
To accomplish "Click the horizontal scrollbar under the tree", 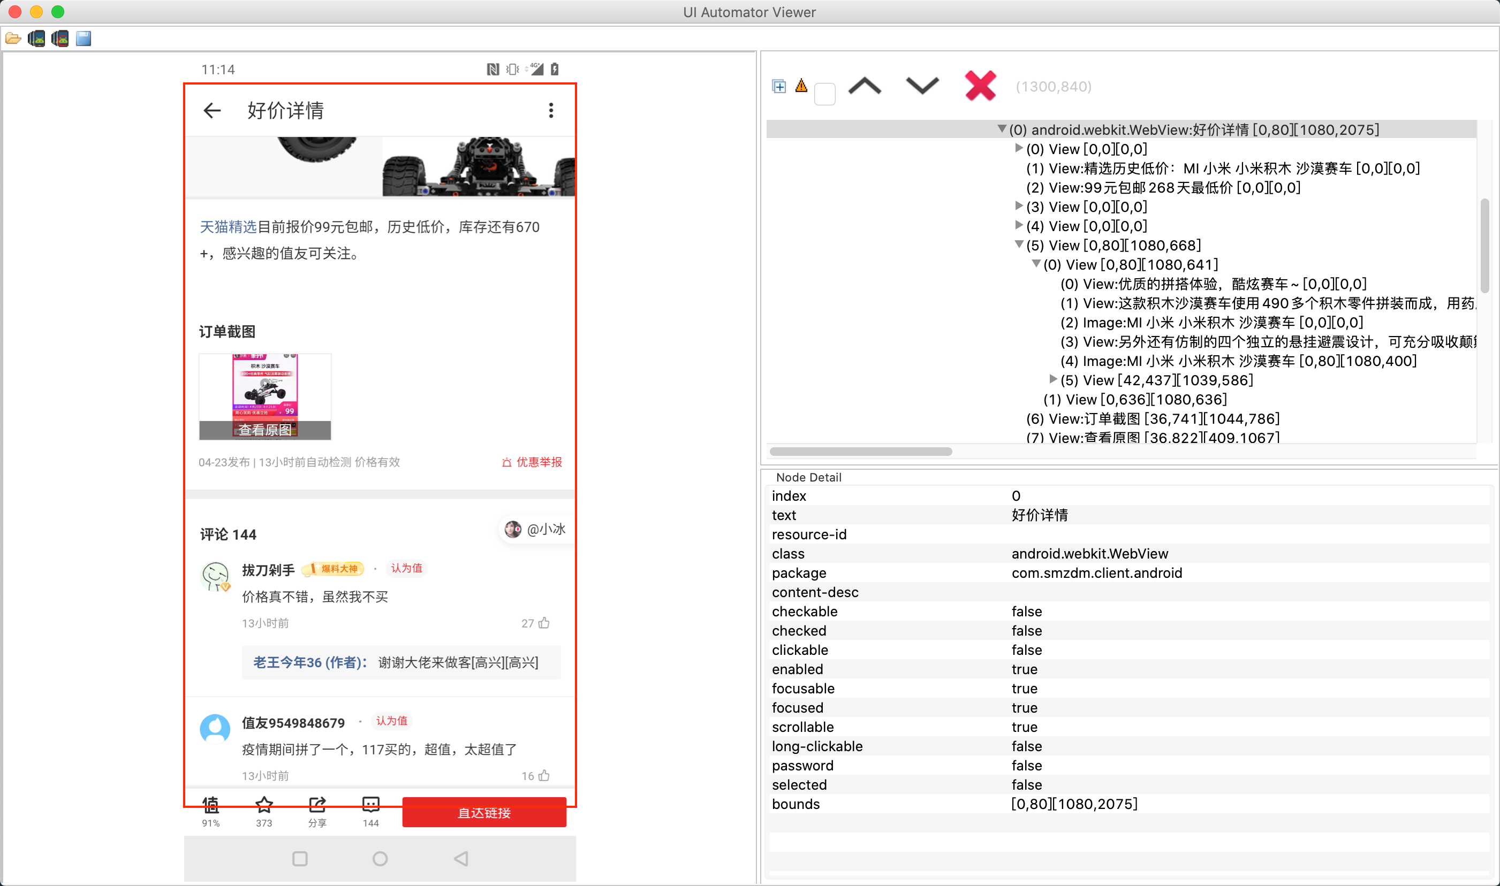I will [x=860, y=452].
